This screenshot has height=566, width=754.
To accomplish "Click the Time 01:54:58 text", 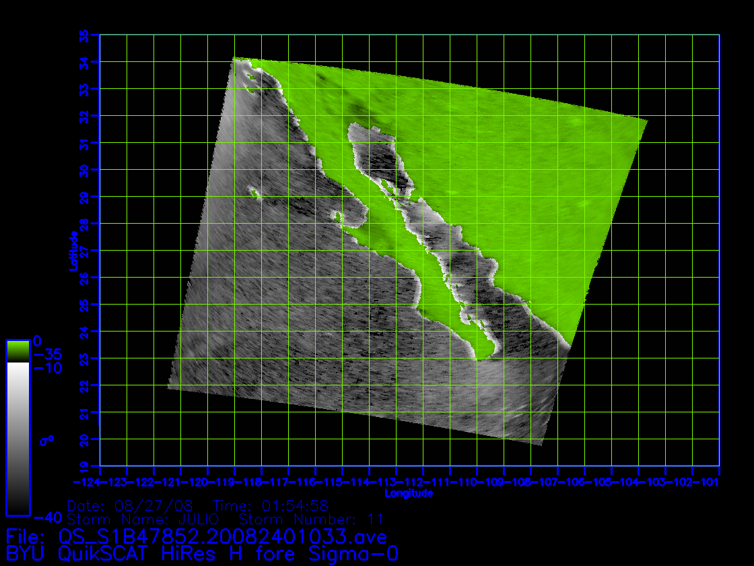I will (x=271, y=505).
